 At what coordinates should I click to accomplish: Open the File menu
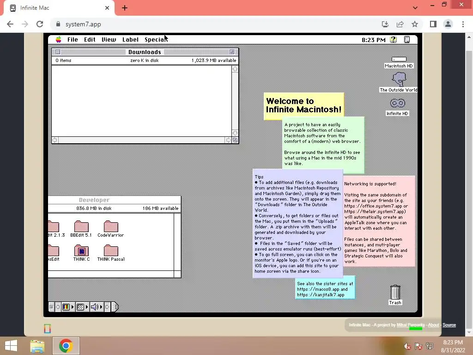(73, 40)
